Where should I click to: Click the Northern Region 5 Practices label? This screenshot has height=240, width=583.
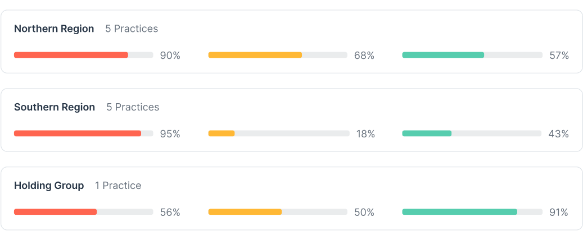pyautogui.click(x=132, y=29)
